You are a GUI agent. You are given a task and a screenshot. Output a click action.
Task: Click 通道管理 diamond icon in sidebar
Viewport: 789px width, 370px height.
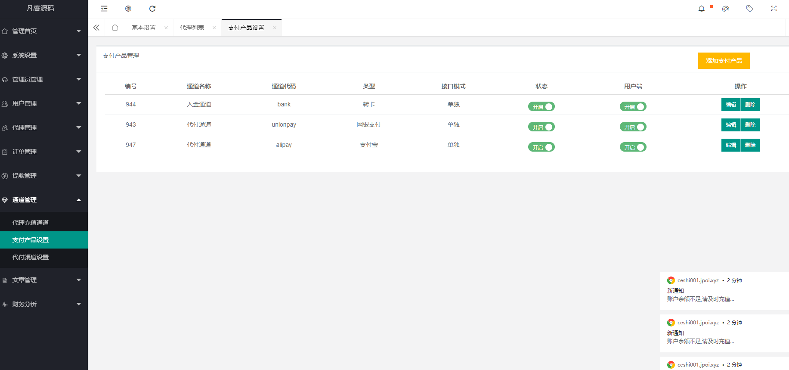point(5,200)
